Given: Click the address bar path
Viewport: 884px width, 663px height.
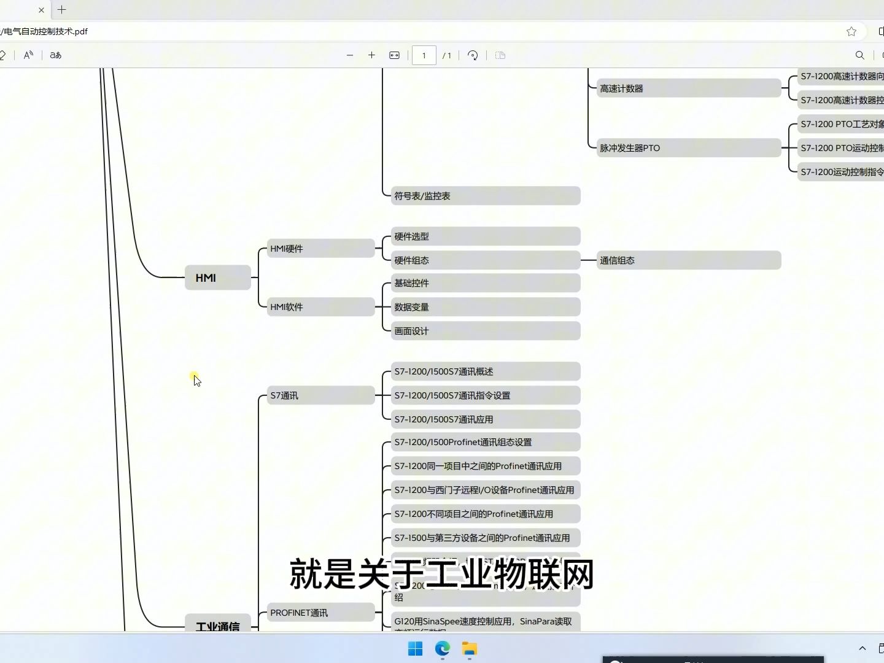Looking at the screenshot, I should click(x=44, y=31).
